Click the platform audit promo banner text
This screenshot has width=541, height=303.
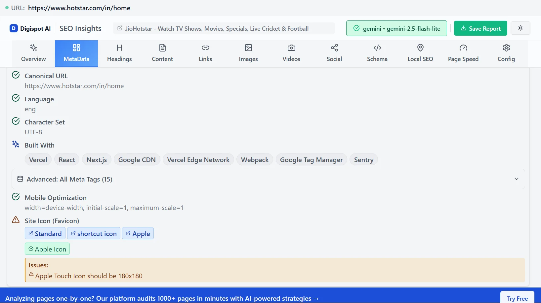(162, 298)
